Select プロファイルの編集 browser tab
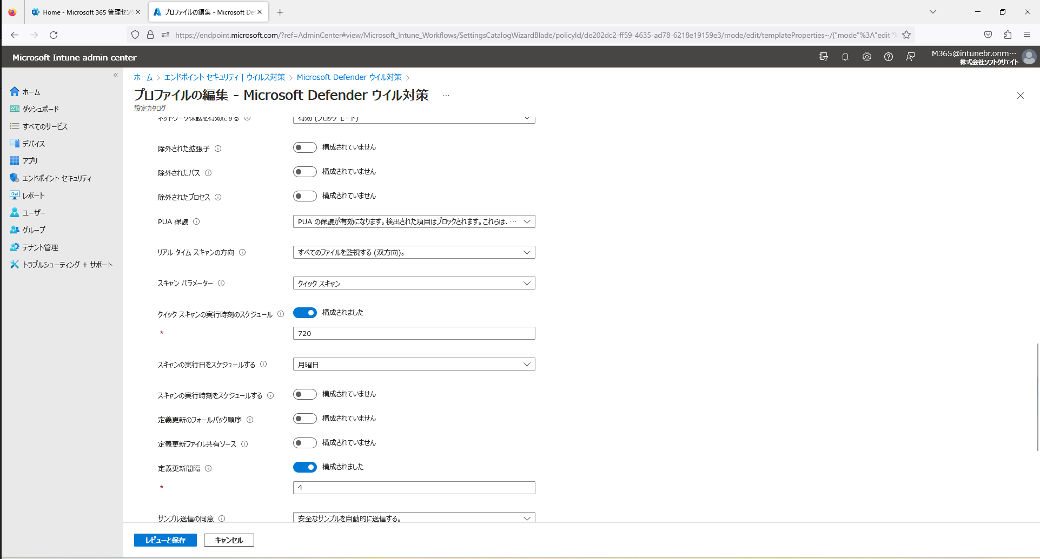 coord(208,12)
